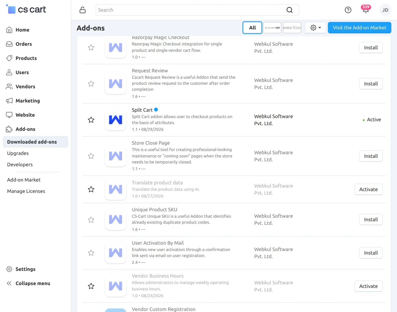Star the Store Close Page add-on
Viewport: 397px width, 312px height.
tap(91, 156)
